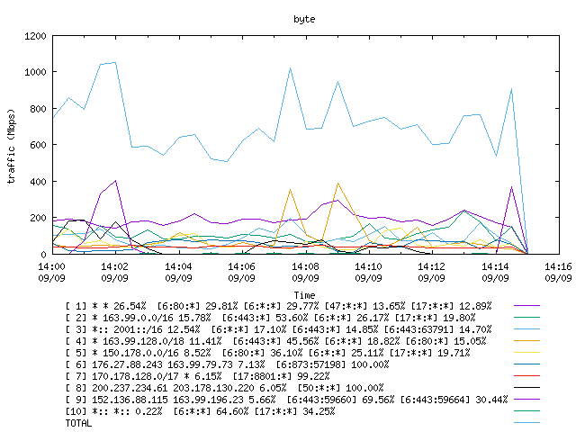Screen dimensions: 576x432
Task: Click dark blue swatch for legend entry 6
Action: tap(526, 364)
